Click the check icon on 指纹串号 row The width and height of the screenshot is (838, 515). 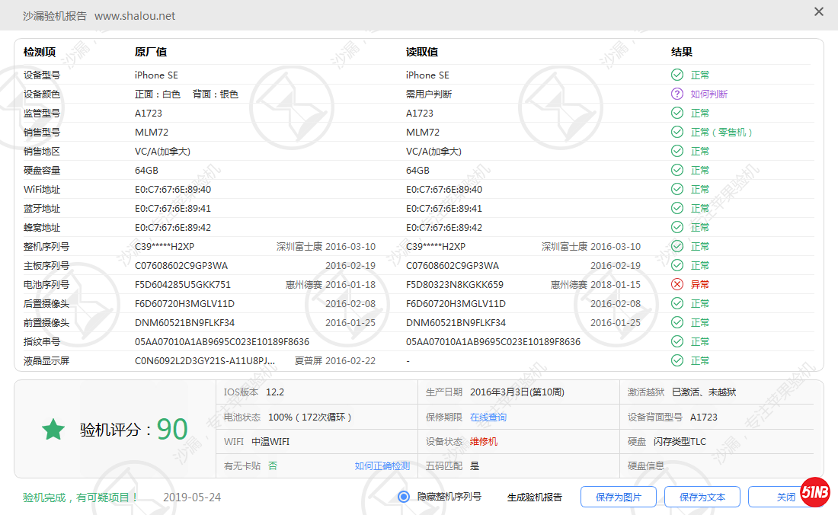pos(676,341)
